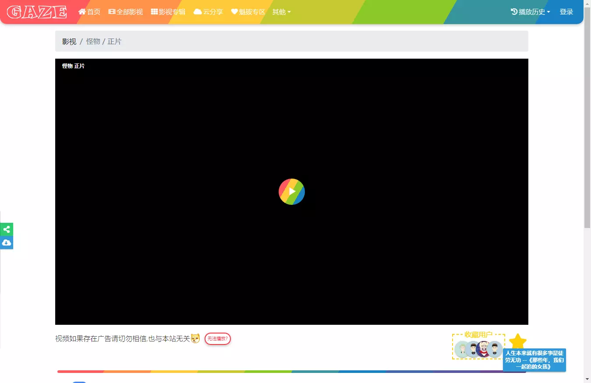
Task: Click the page scrollbar down arrow
Action: [587, 379]
